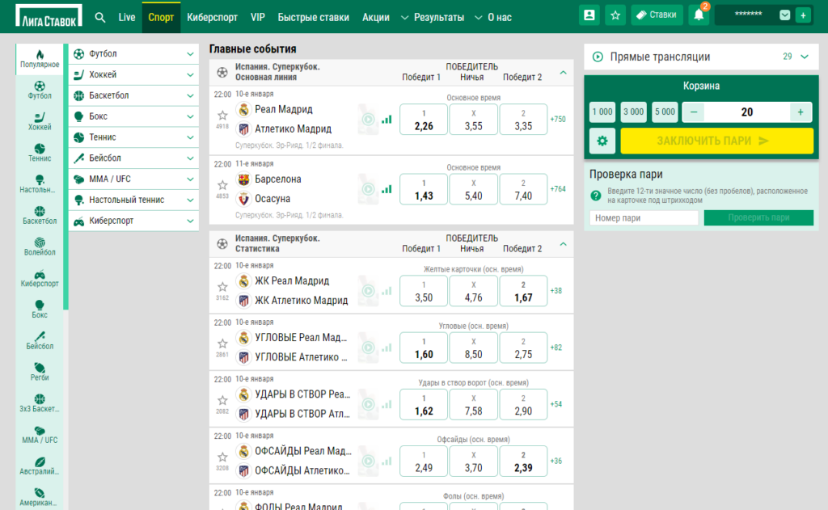Image resolution: width=828 pixels, height=510 pixels.
Task: Open search via the magnifier icon
Action: point(99,18)
